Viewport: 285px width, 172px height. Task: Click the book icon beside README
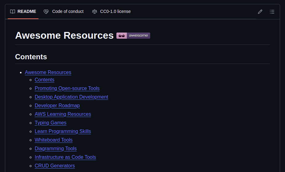click(13, 12)
